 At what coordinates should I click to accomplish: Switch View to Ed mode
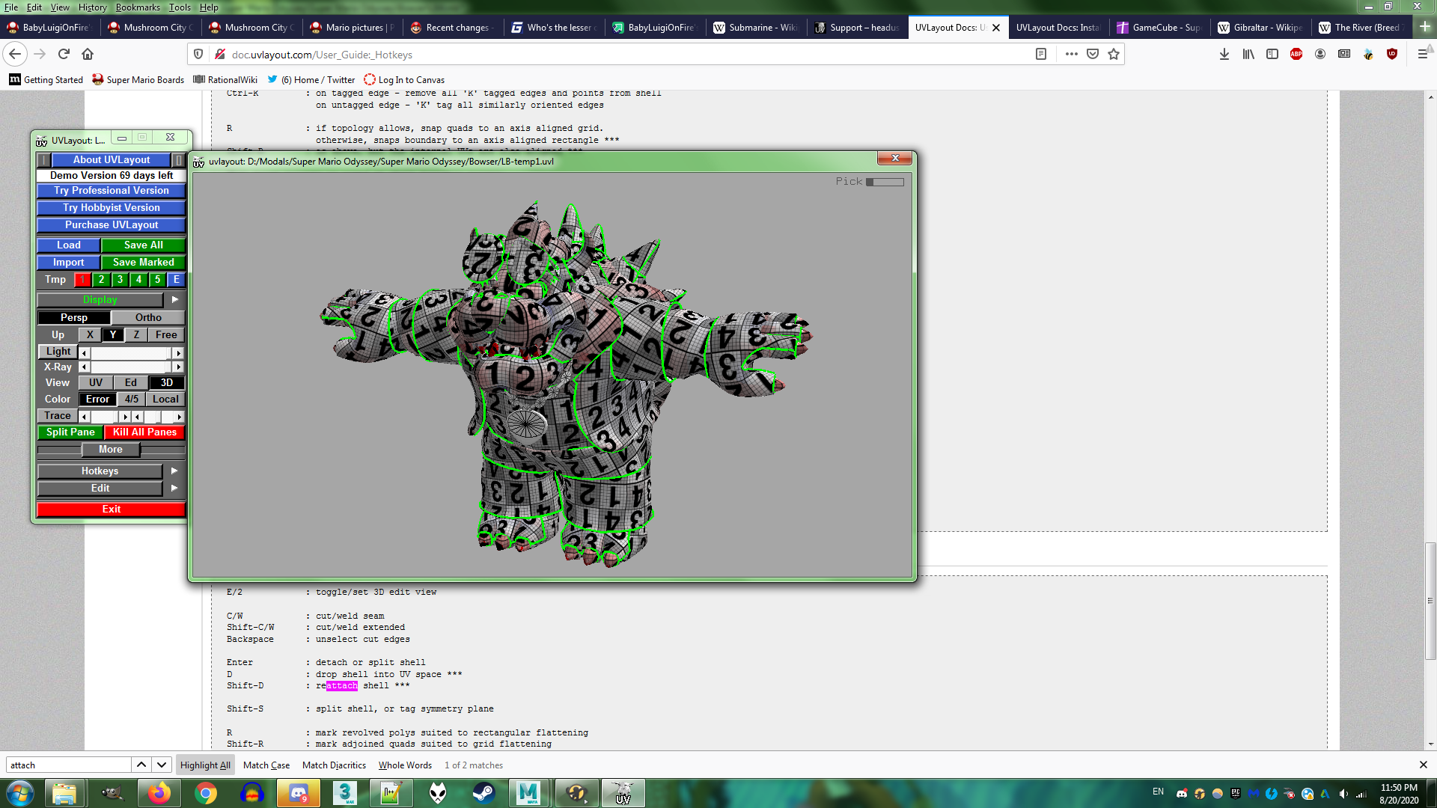tap(131, 383)
